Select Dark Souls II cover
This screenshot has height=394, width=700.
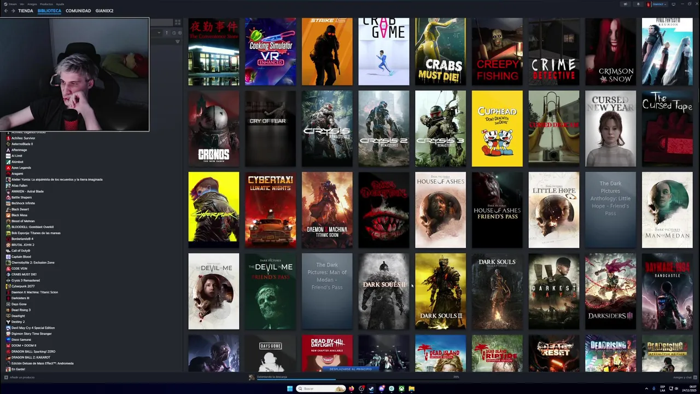[383, 291]
